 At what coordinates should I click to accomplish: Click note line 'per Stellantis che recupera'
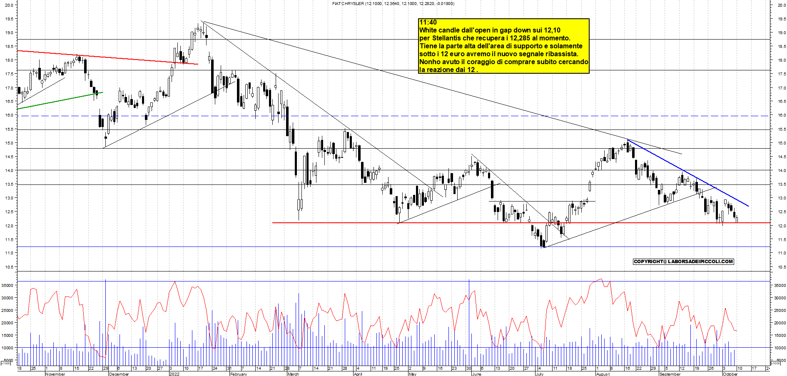pos(495,38)
